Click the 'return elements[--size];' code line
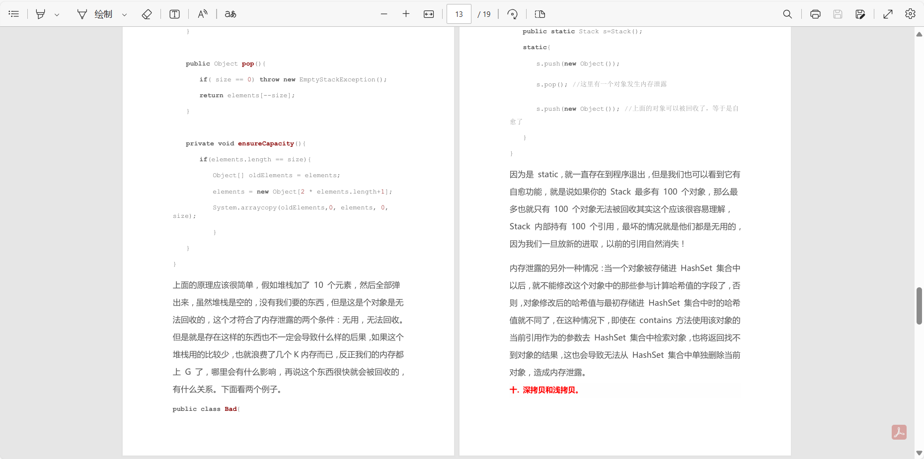This screenshot has height=459, width=924. coord(247,95)
